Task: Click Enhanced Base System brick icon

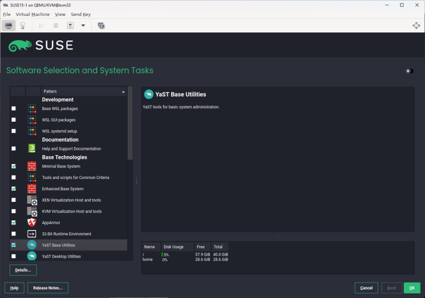Action: tap(32, 189)
